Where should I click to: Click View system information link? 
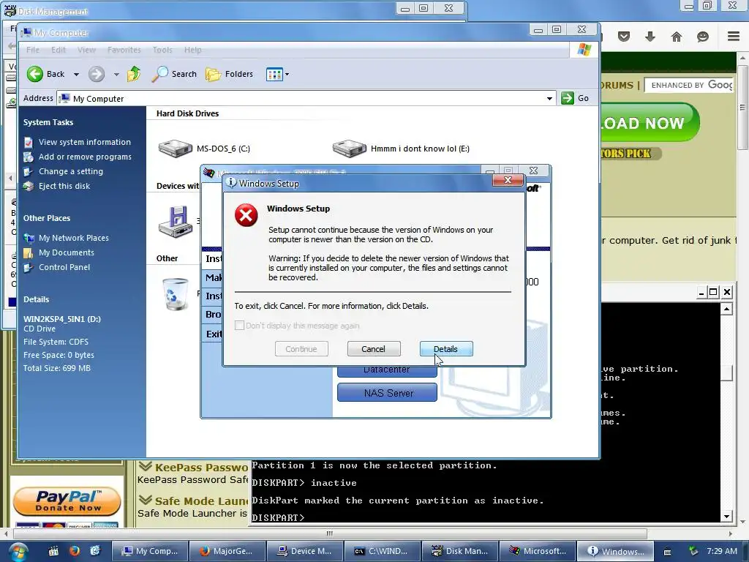(x=85, y=142)
